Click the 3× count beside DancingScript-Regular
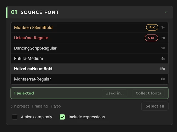This screenshot has width=177, height=132. [x=163, y=48]
